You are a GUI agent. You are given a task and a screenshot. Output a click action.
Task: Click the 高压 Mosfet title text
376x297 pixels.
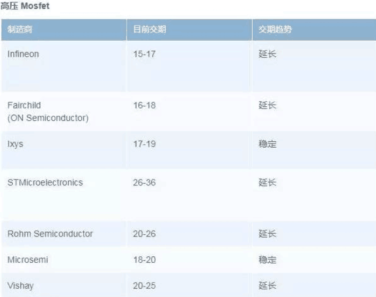(25, 6)
